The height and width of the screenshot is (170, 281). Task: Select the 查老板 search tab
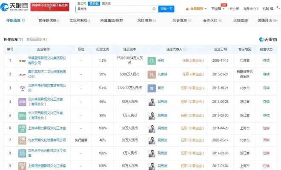pyautogui.click(x=94, y=3)
